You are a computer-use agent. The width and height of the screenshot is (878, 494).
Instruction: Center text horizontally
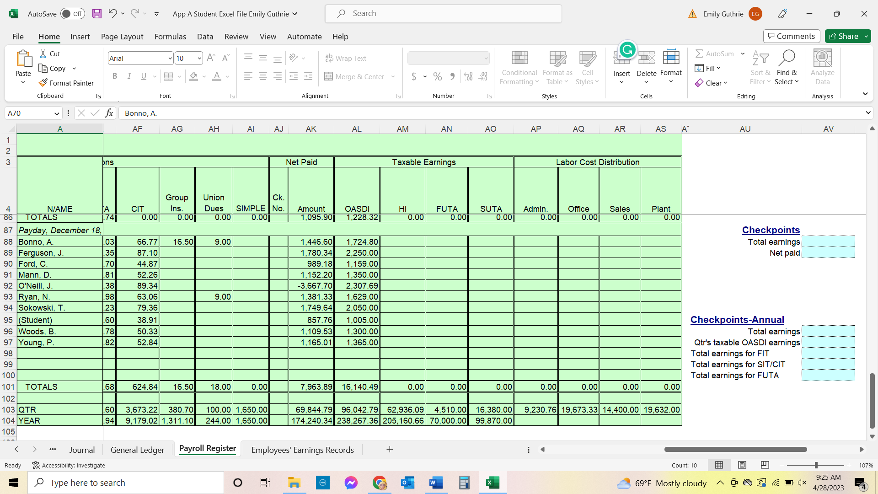(263, 76)
